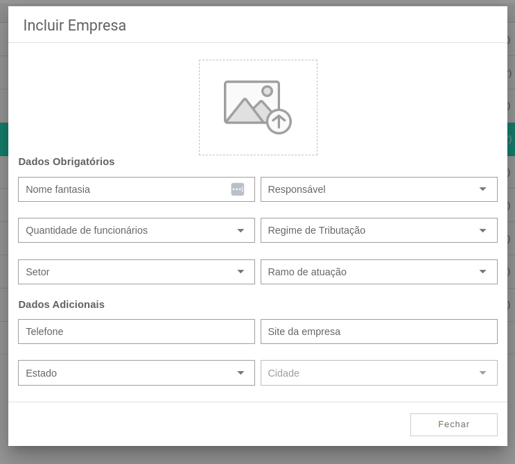Screen dimensions: 515x464
Task: Open the Estado dropdown
Action: click(137, 372)
